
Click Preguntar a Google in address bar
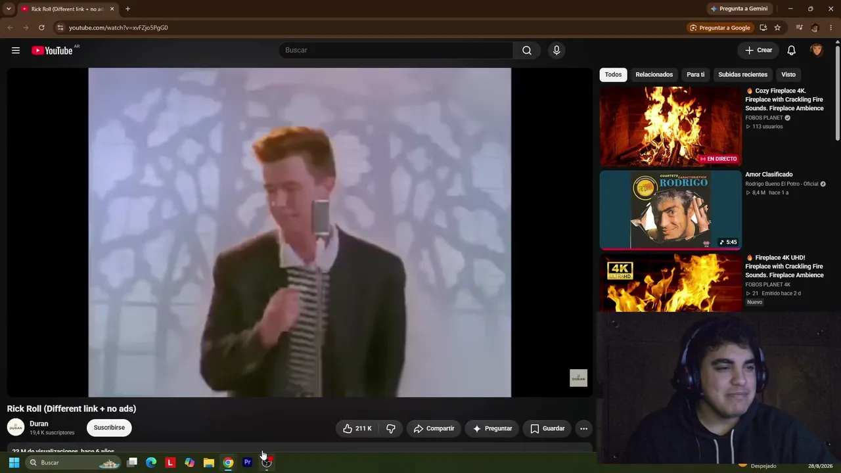coord(719,28)
